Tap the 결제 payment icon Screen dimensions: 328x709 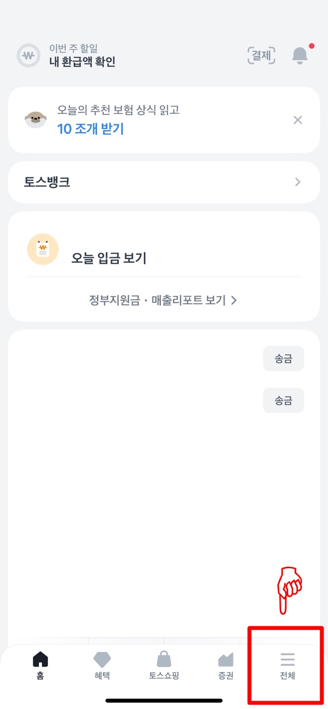[x=261, y=56]
